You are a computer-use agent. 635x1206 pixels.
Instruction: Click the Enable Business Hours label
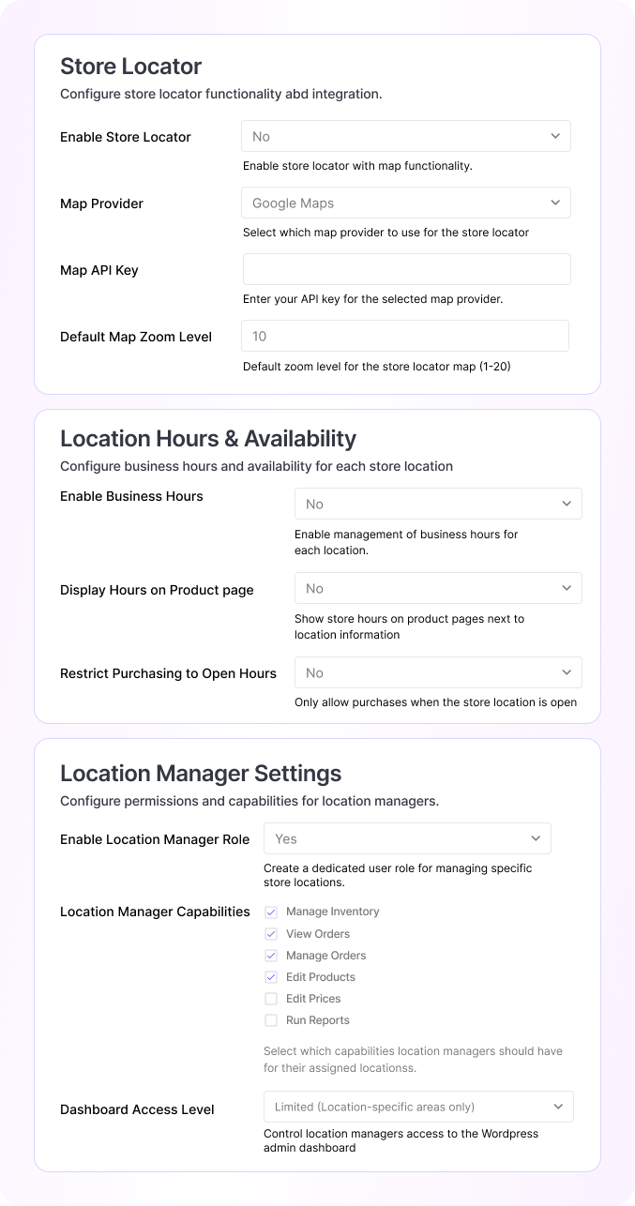131,496
